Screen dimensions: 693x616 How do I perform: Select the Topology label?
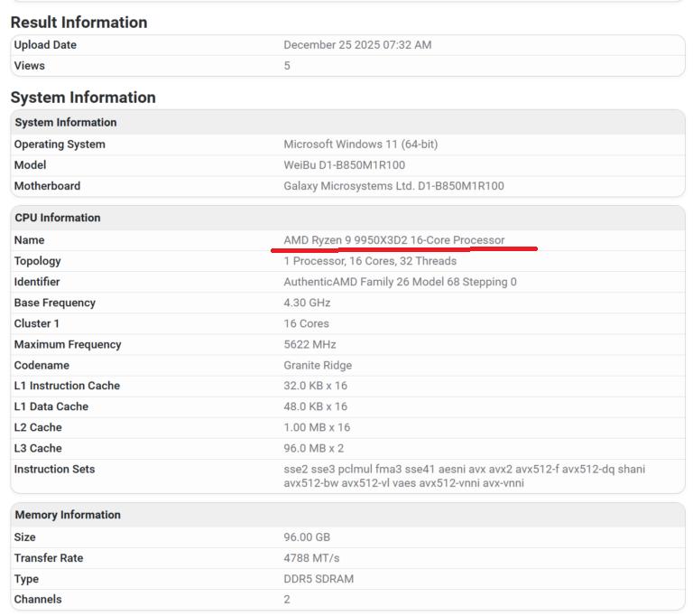click(x=37, y=261)
